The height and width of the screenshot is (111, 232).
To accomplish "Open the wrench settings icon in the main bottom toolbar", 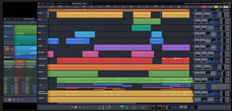I will [88, 107].
